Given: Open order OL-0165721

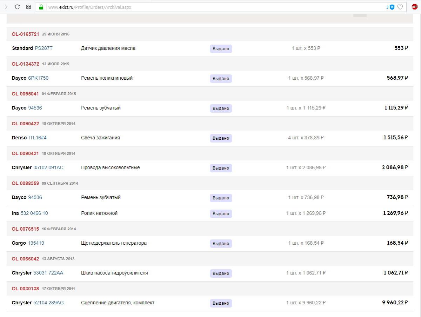Looking at the screenshot, I should (x=25, y=34).
